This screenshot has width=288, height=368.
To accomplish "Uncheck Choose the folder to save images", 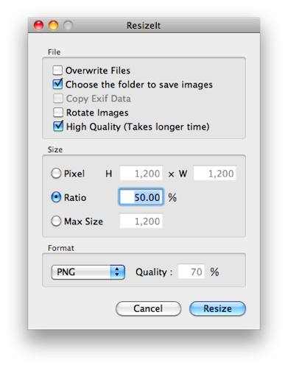I will (x=57, y=84).
